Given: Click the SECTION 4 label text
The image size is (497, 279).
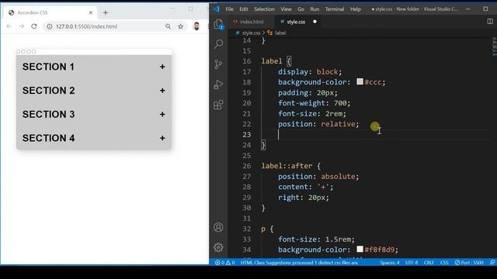Looking at the screenshot, I should point(48,138).
